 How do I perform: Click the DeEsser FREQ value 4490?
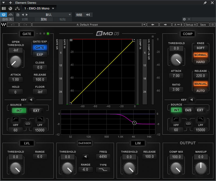(103, 156)
